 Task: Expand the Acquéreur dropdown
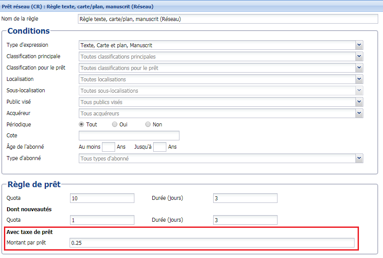pos(359,113)
